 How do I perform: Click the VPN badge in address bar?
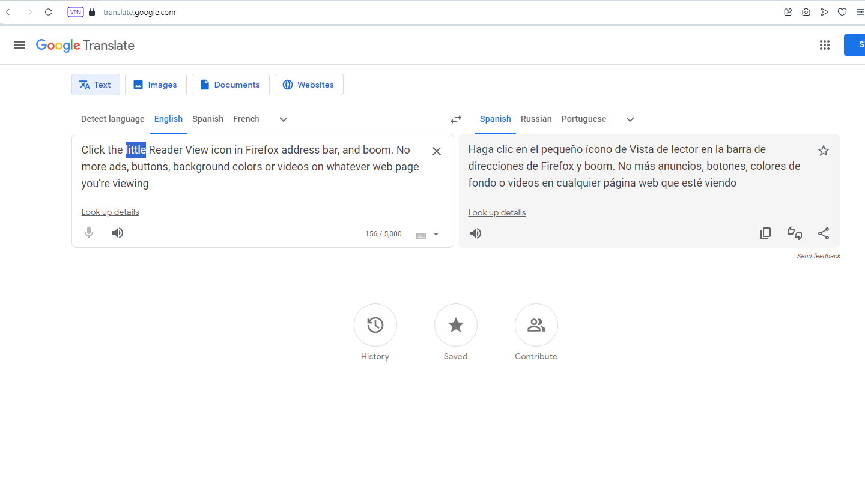[76, 12]
